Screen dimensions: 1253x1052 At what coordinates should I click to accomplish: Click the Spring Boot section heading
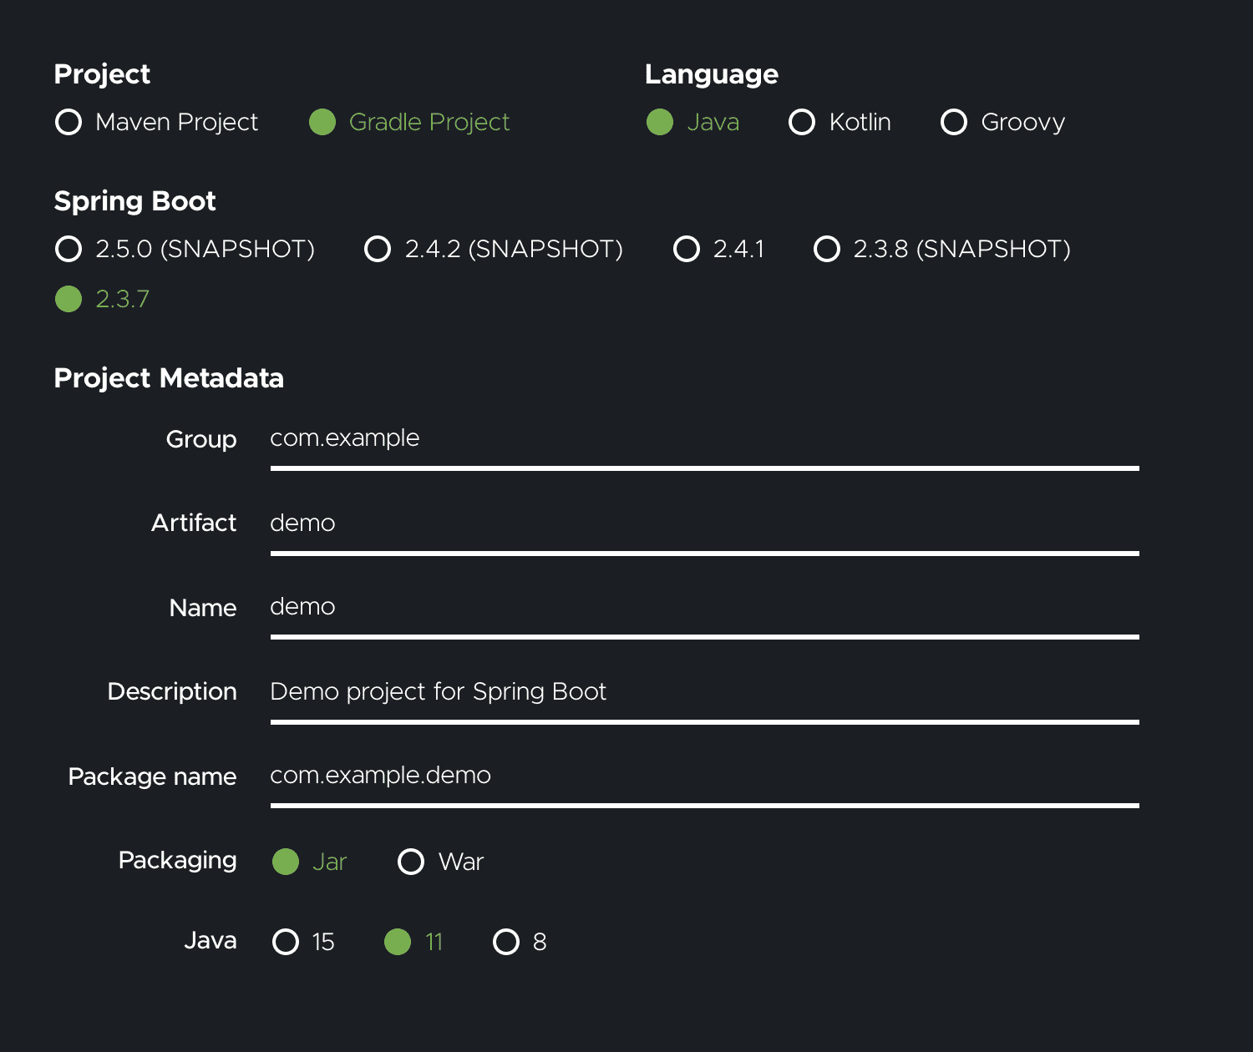[x=134, y=202]
